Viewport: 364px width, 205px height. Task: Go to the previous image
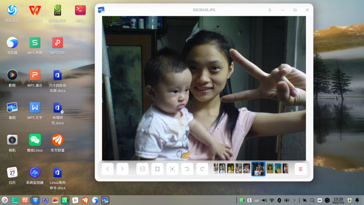[x=108, y=169]
